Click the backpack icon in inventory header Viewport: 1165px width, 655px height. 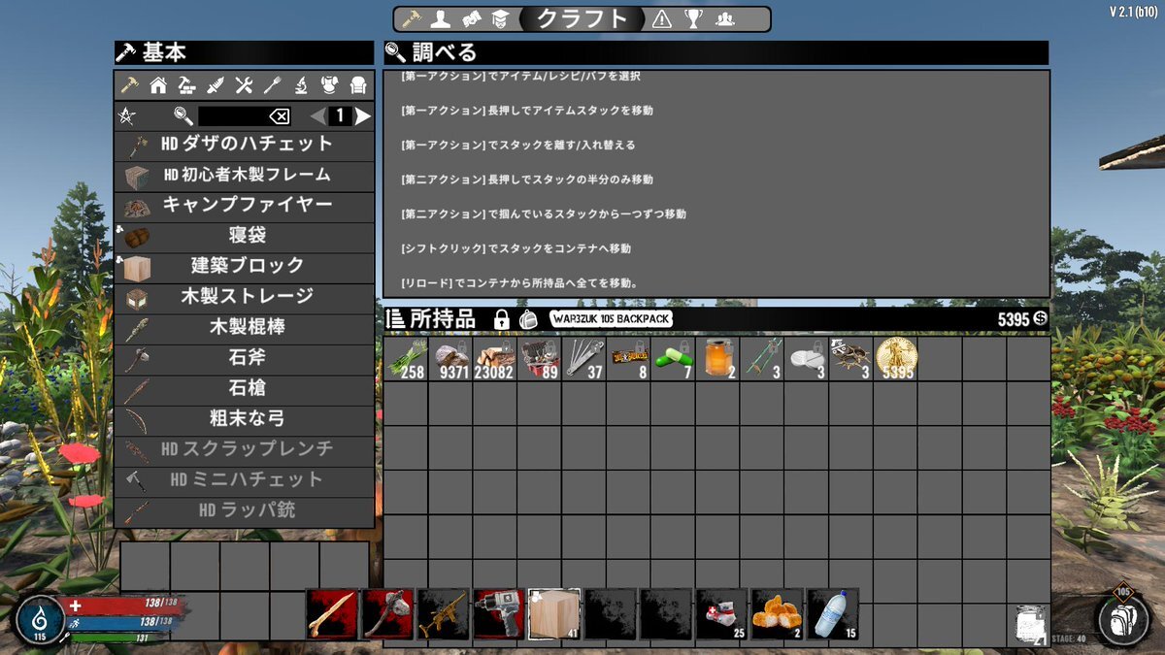528,319
